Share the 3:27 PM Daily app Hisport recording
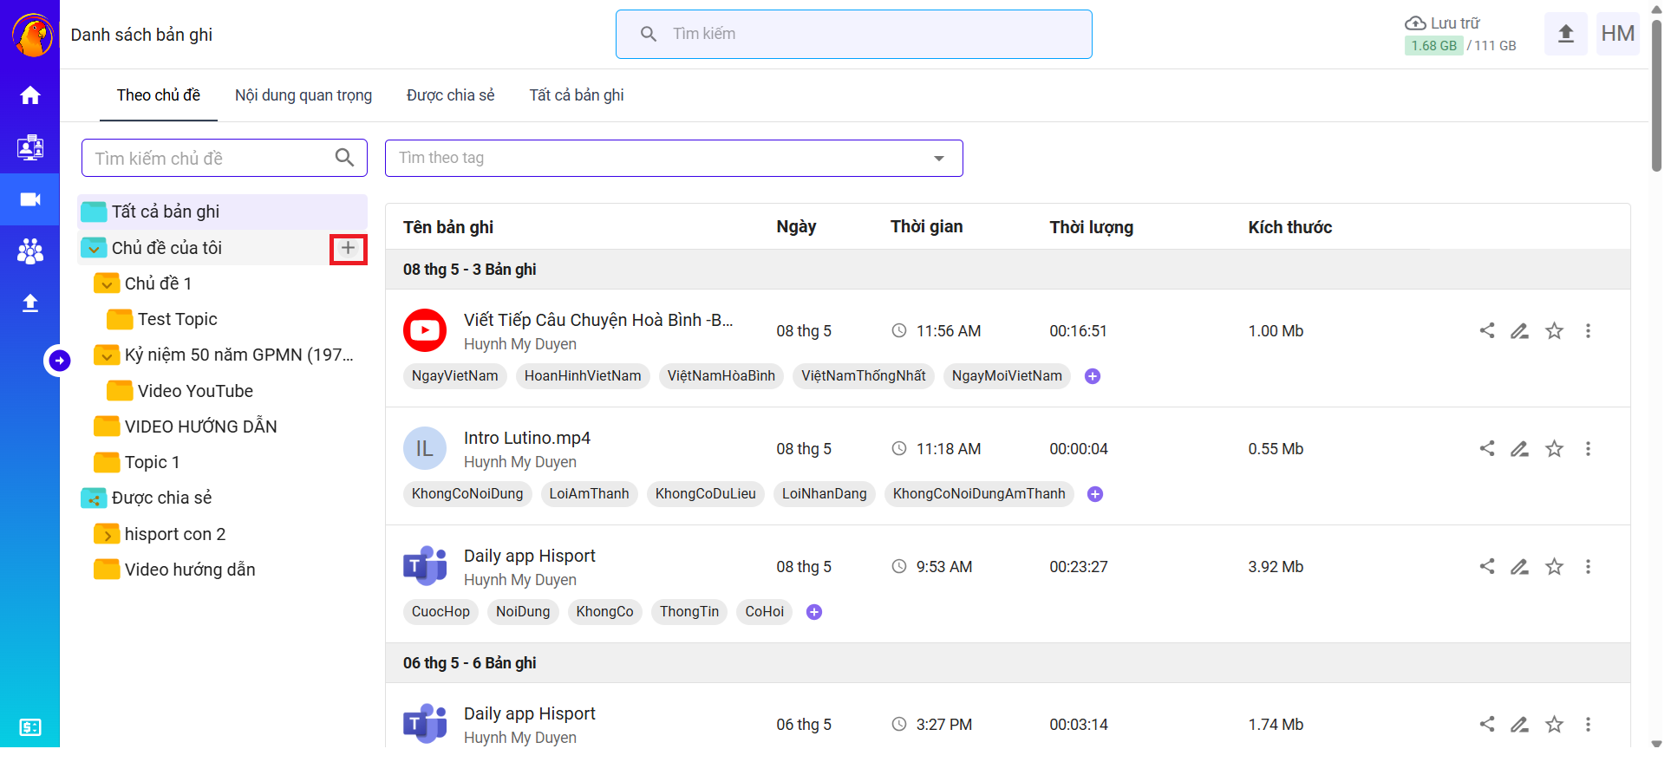The height and width of the screenshot is (762, 1664). click(x=1487, y=724)
